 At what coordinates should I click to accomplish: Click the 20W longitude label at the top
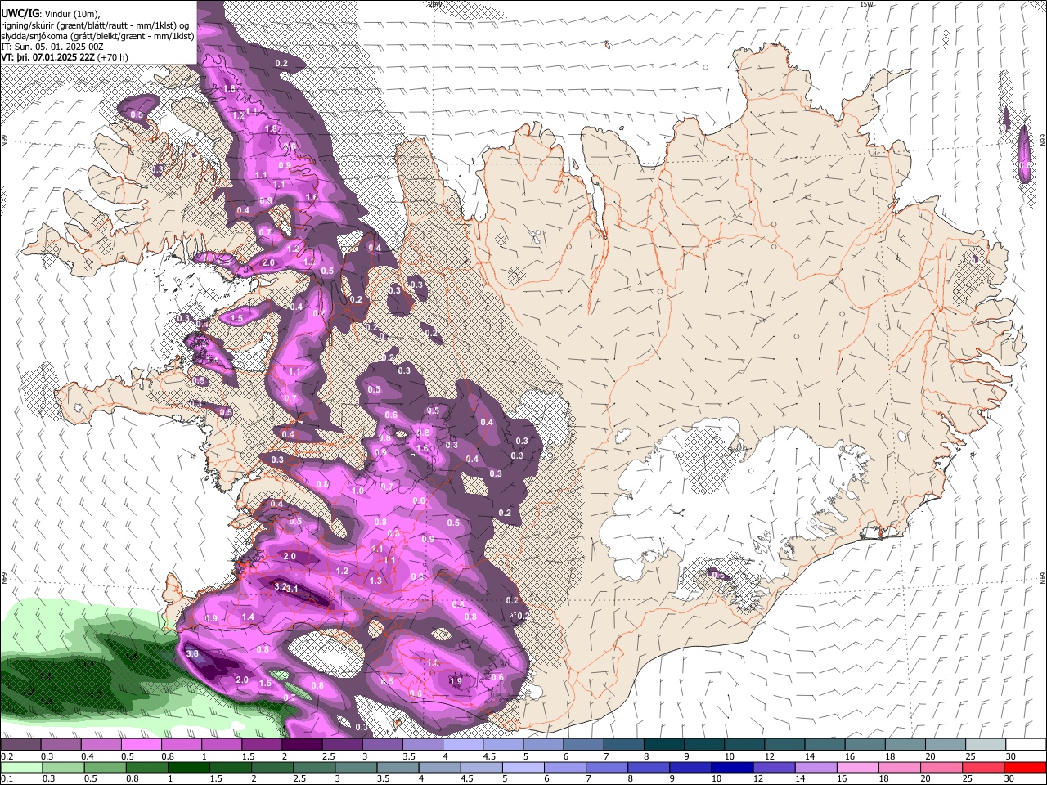434,4
